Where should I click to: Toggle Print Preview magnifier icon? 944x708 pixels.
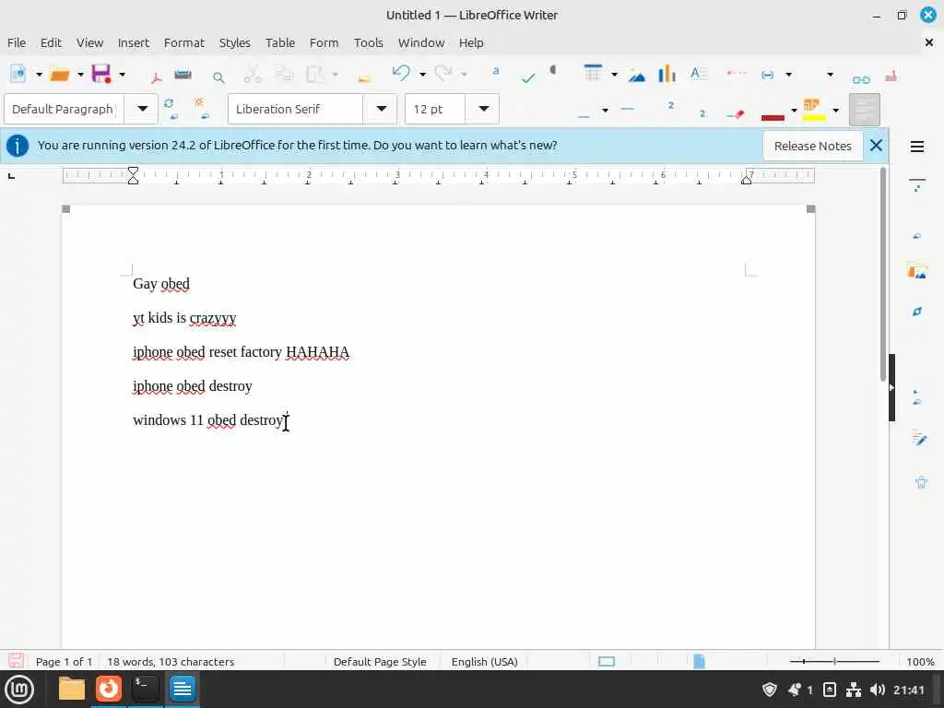click(218, 77)
